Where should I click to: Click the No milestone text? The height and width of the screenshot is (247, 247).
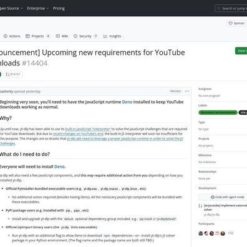207,162
